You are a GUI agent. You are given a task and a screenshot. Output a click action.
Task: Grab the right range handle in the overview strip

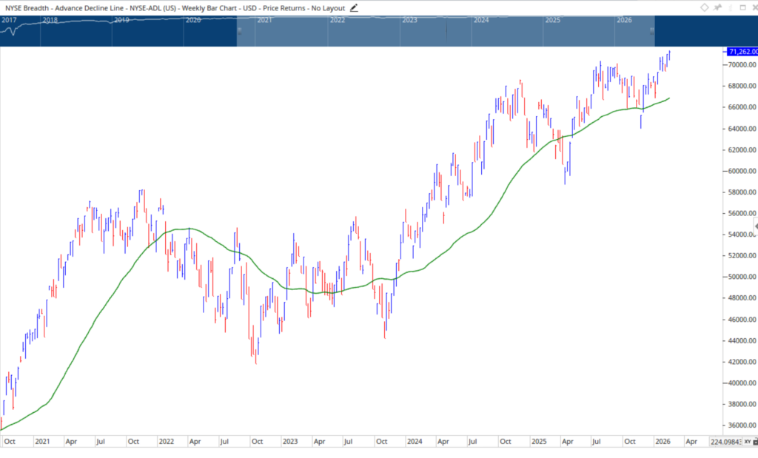[x=652, y=31]
